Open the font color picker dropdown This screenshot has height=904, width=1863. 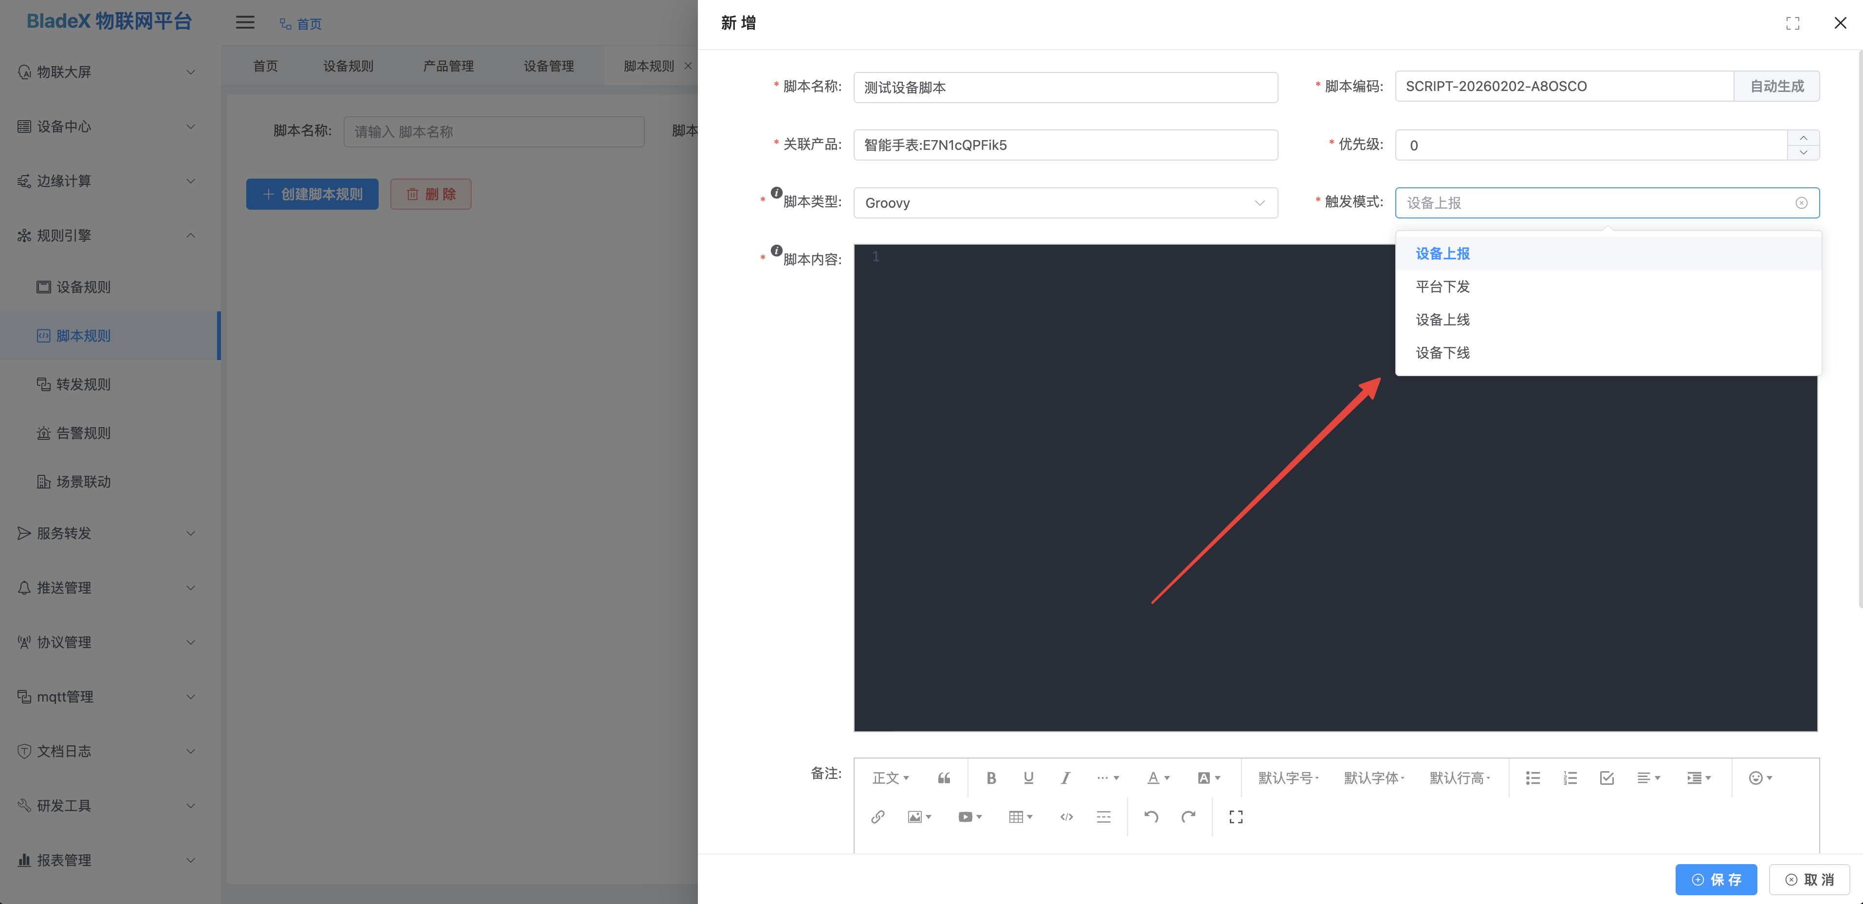(x=1158, y=778)
